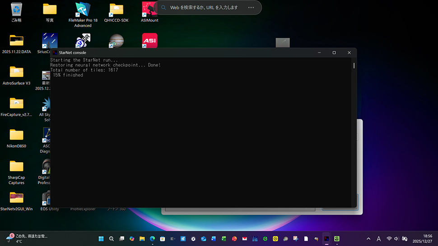
Task: Click the Web search URL input field
Action: (x=204, y=8)
